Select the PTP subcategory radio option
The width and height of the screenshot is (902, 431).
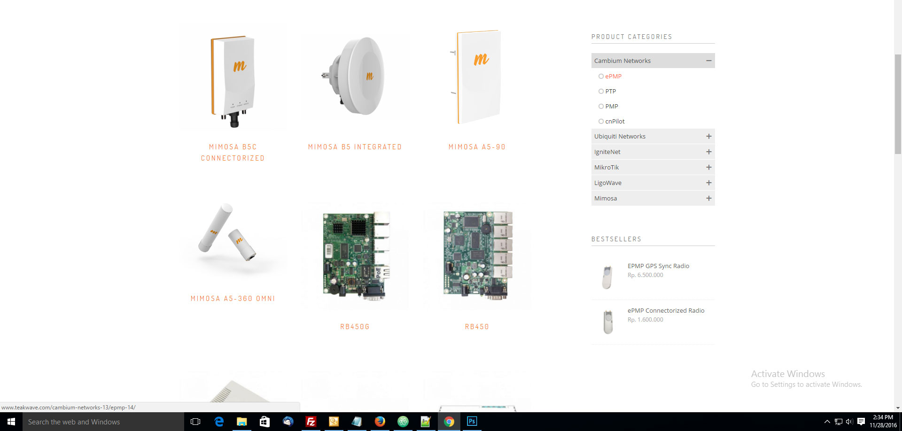click(601, 91)
